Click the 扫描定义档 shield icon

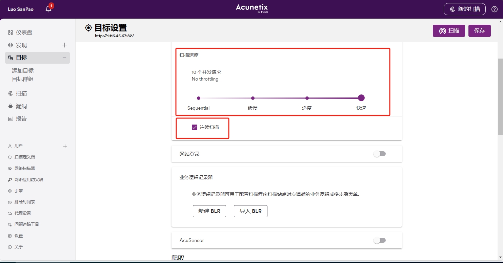click(x=10, y=157)
